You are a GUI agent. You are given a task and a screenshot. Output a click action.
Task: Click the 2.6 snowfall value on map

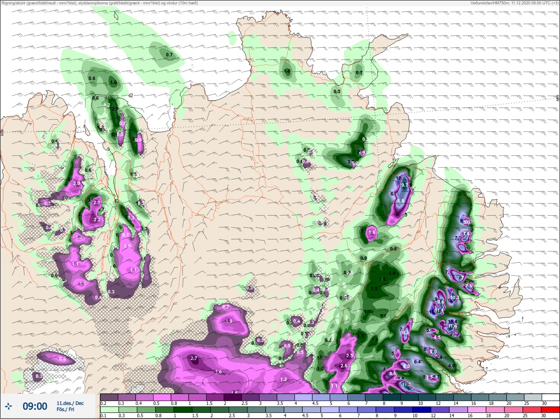click(x=344, y=366)
